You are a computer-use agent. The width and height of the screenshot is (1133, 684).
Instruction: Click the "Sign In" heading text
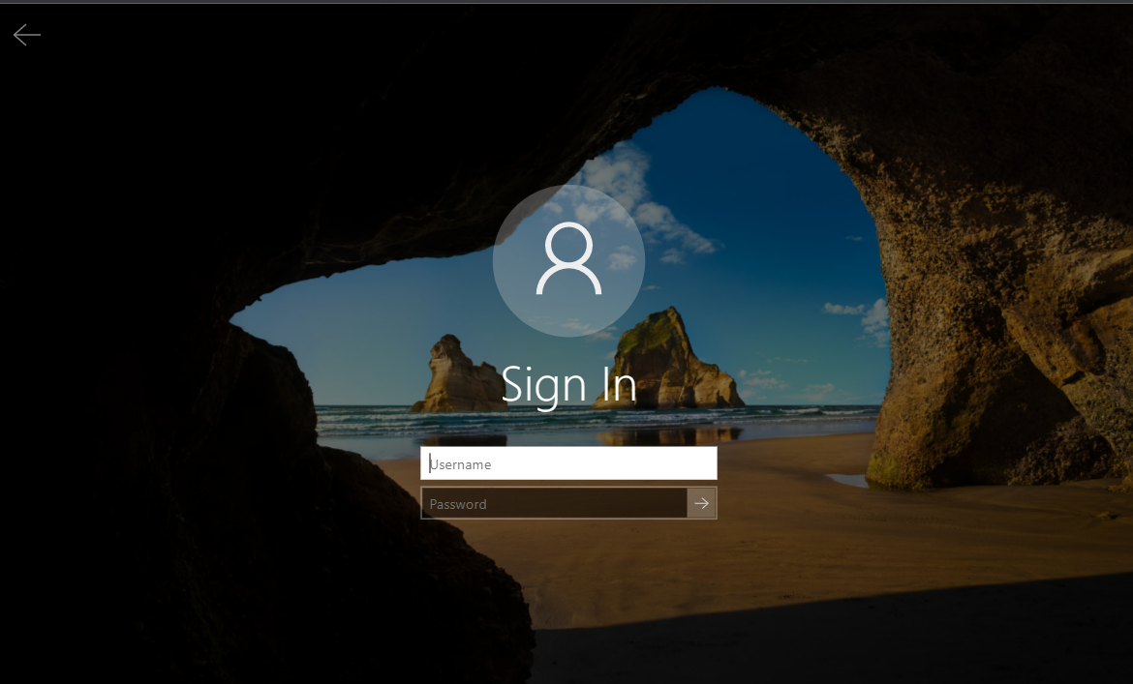point(568,385)
